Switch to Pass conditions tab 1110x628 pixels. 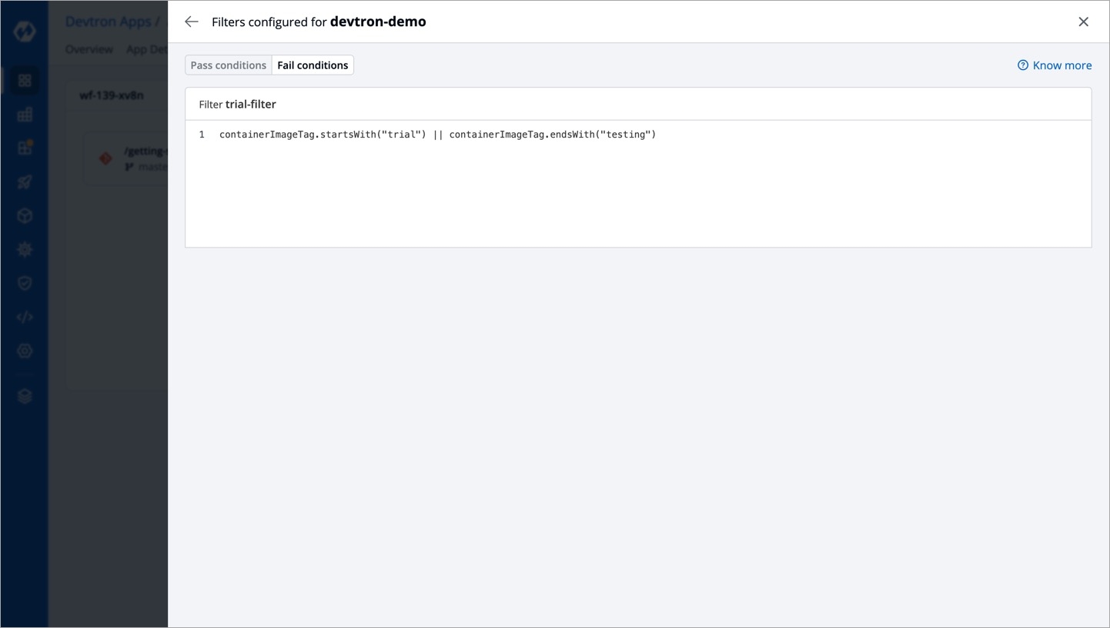point(229,65)
